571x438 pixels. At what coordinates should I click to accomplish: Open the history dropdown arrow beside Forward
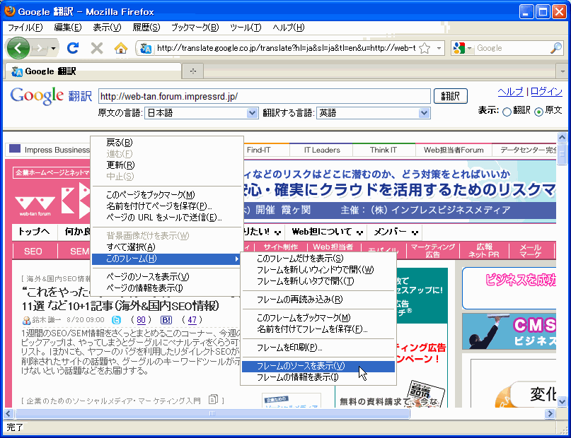tap(53, 48)
